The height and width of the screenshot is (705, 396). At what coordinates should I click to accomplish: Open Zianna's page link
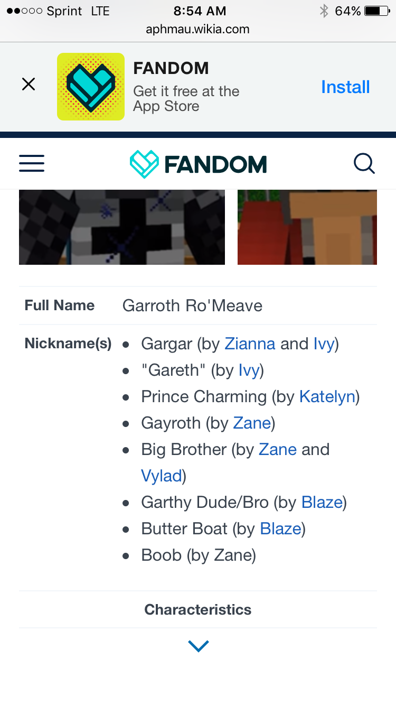click(250, 344)
